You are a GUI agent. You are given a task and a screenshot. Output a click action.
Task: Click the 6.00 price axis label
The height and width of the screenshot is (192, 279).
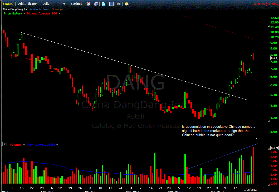coord(274,85)
